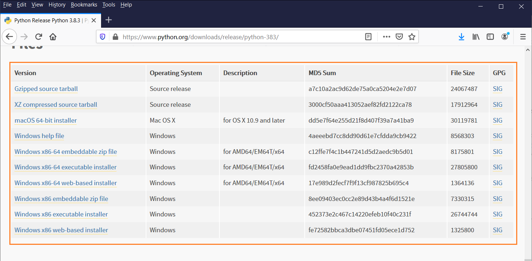Open a new tab with plus button
532x261 pixels.
click(x=109, y=20)
